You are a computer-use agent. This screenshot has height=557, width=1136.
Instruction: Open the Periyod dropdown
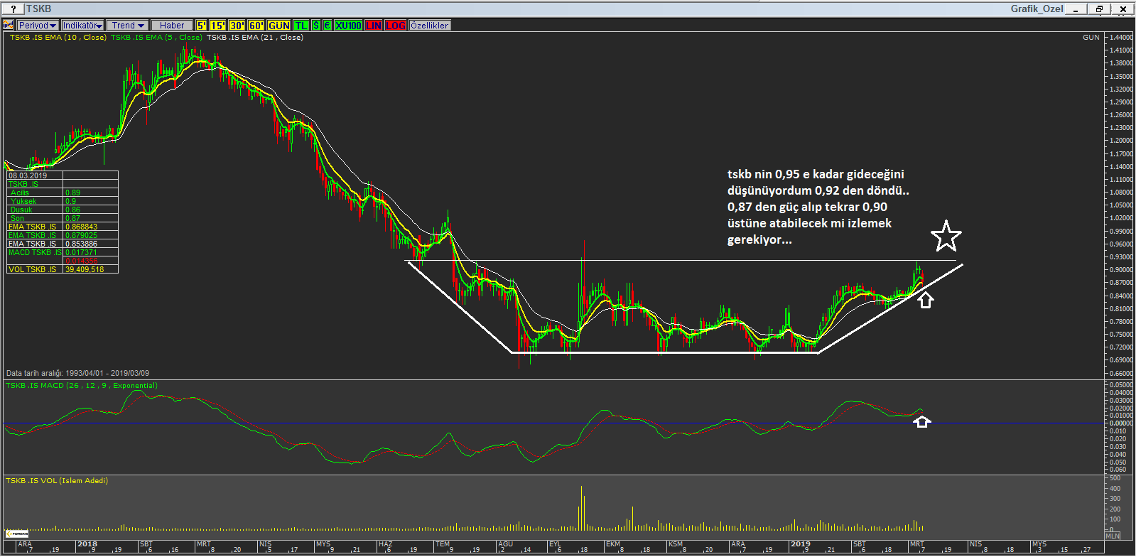[x=38, y=25]
